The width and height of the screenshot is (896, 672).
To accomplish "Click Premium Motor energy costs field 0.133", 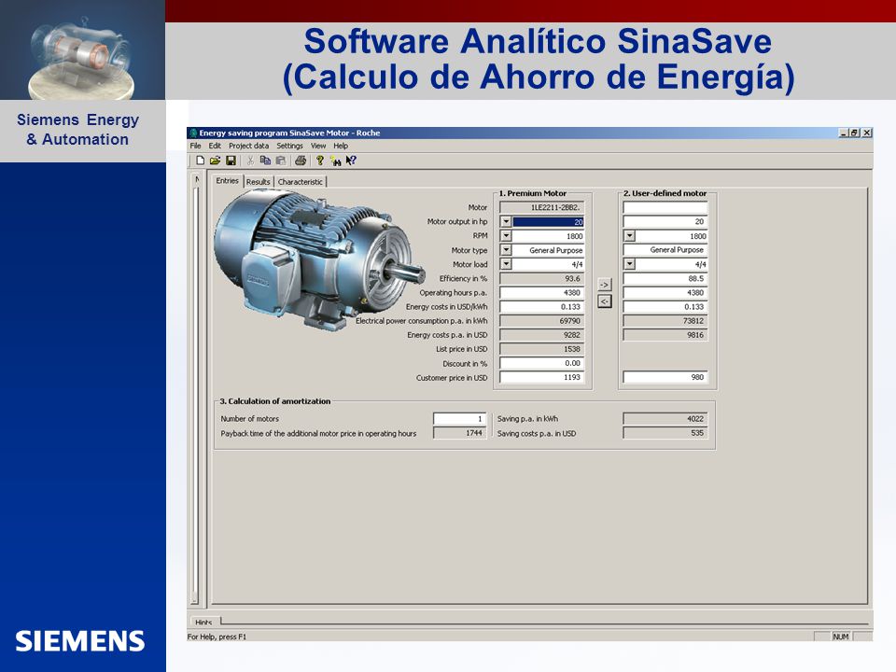I will pos(542,307).
